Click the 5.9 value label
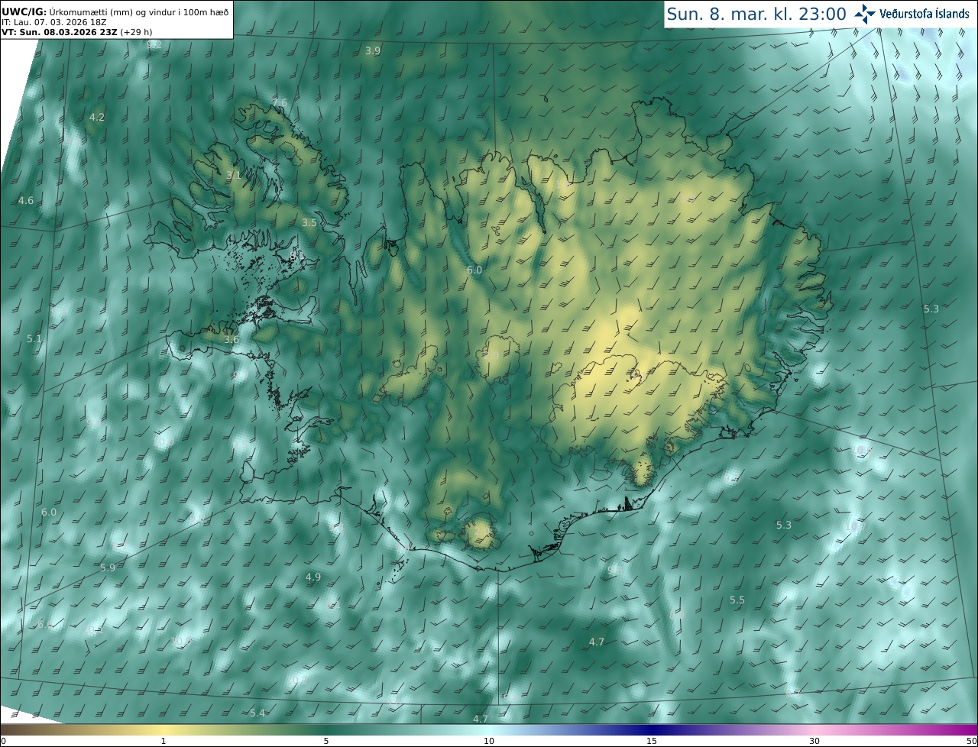The height and width of the screenshot is (747, 978). pyautogui.click(x=108, y=568)
